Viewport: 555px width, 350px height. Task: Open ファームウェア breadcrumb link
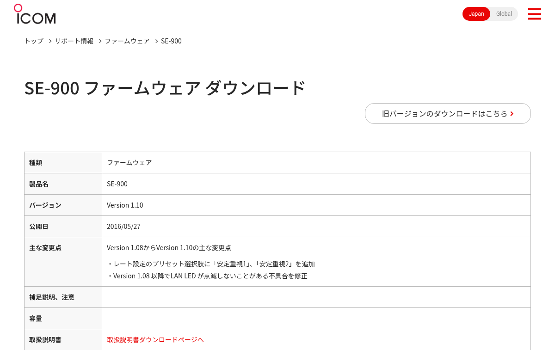coord(127,41)
